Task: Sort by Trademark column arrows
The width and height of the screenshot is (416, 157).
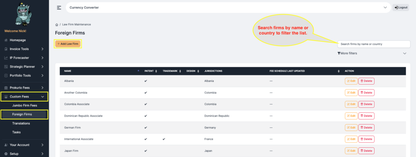Action: pyautogui.click(x=180, y=71)
